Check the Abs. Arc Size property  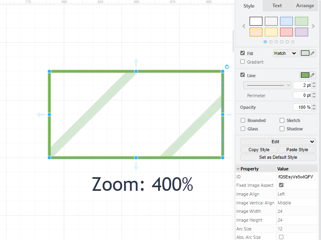(x=281, y=237)
